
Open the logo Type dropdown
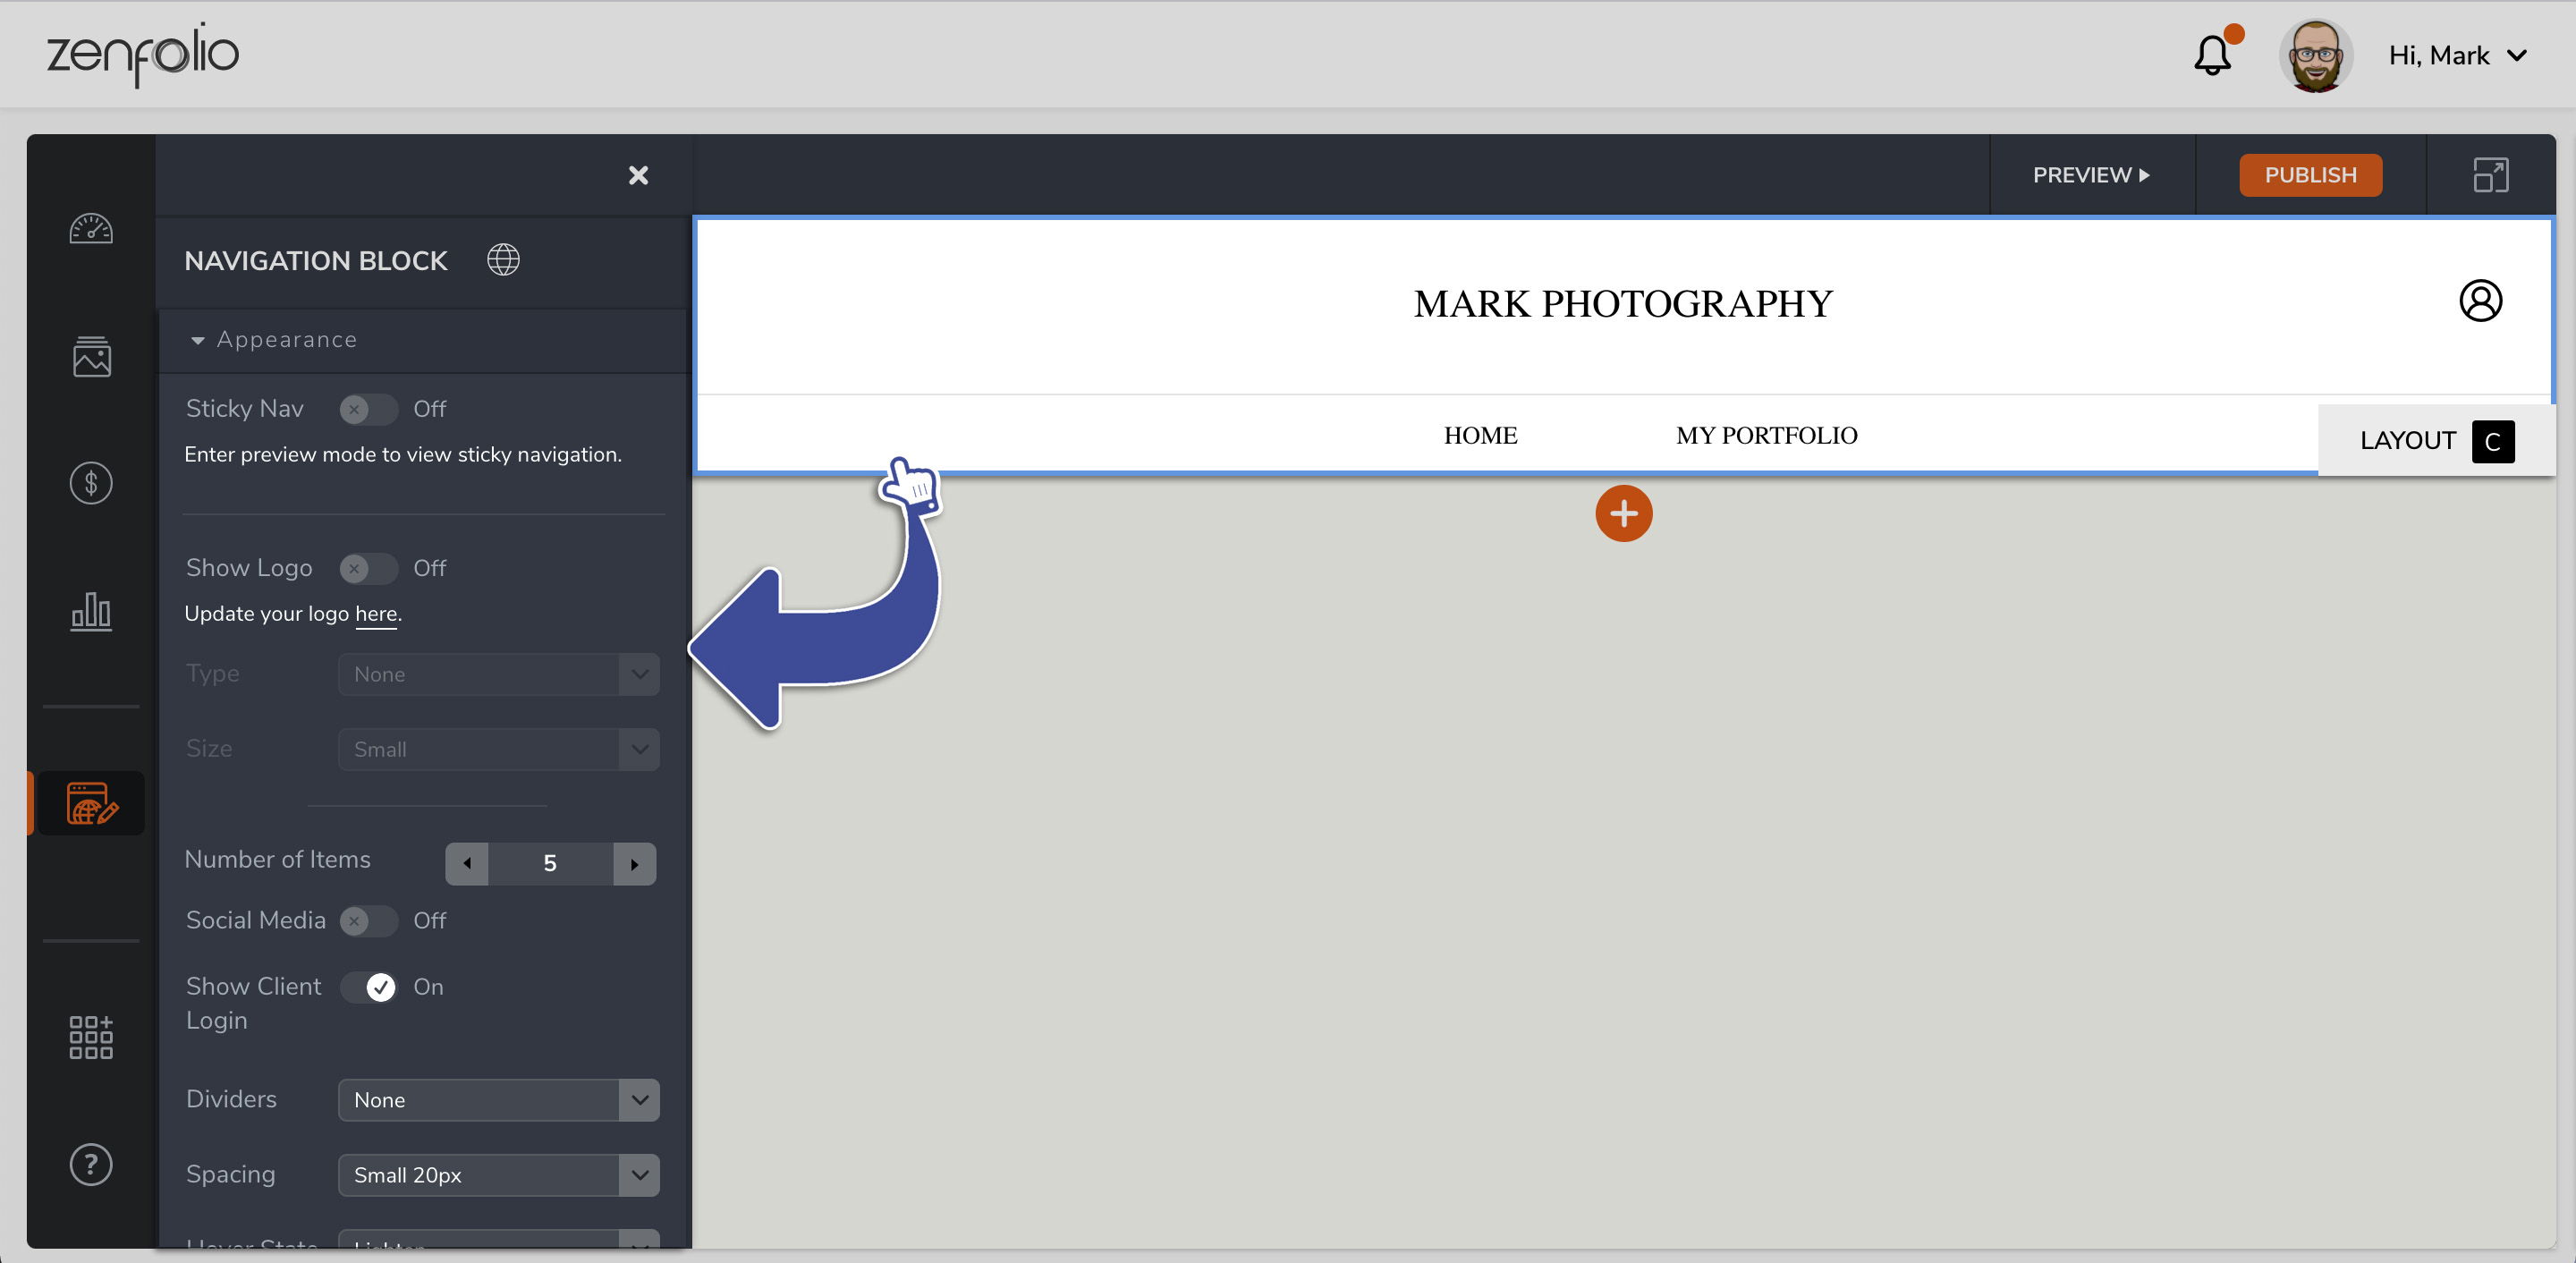(498, 674)
